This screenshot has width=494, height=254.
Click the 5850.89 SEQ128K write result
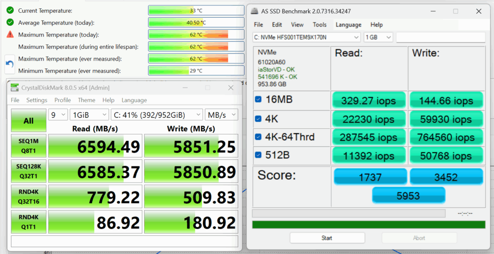tap(191, 171)
